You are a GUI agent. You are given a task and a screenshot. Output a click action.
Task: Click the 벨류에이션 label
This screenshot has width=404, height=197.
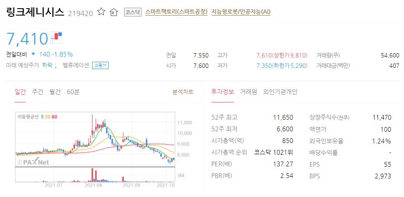(x=76, y=65)
